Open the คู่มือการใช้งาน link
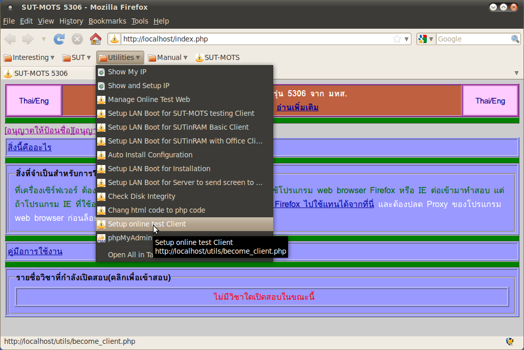Image resolution: width=524 pixels, height=350 pixels. (x=35, y=251)
